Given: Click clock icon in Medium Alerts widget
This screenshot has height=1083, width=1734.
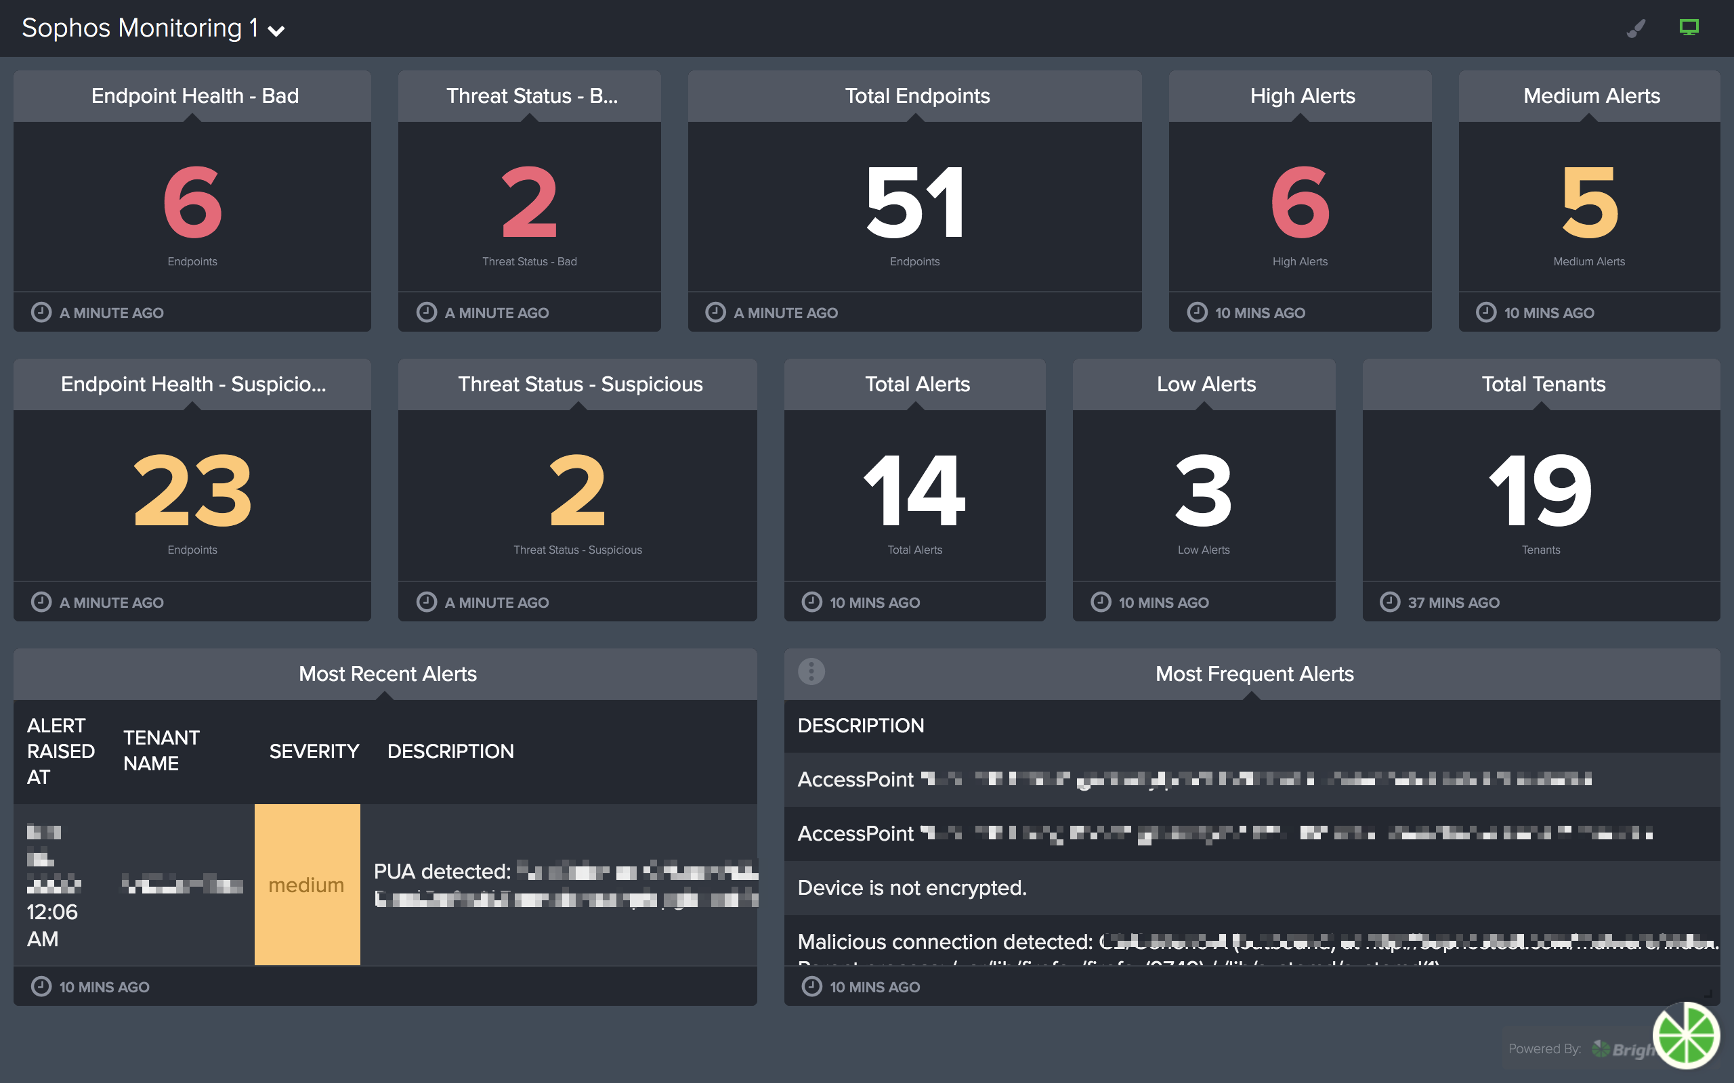Looking at the screenshot, I should point(1486,312).
